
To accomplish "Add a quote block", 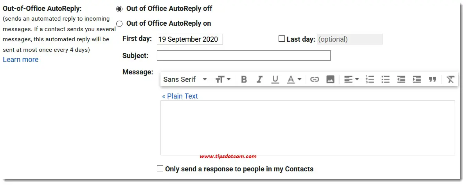I will click(x=432, y=79).
